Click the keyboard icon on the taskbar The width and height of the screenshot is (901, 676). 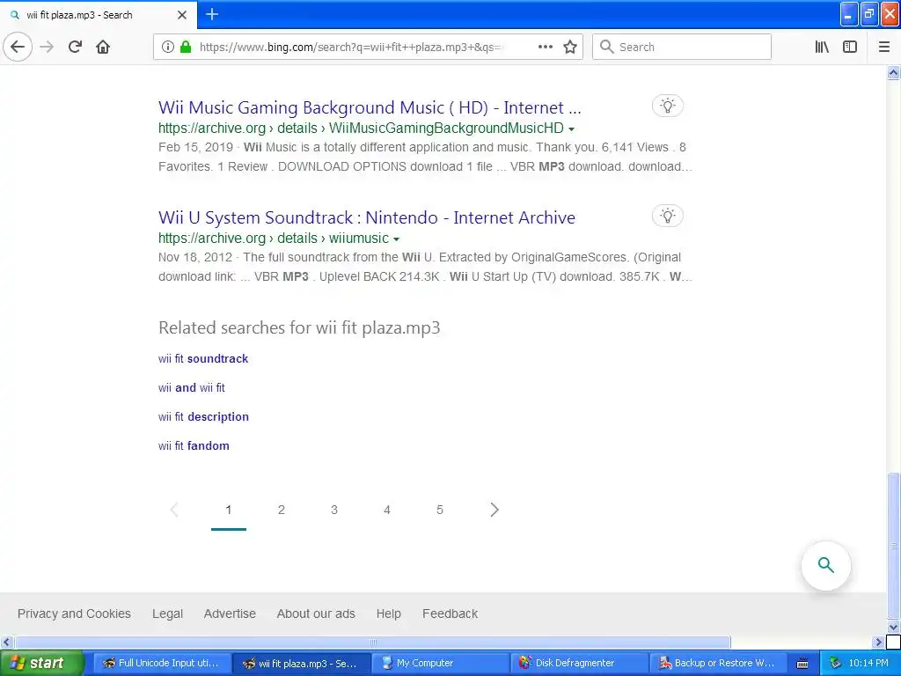click(x=802, y=664)
